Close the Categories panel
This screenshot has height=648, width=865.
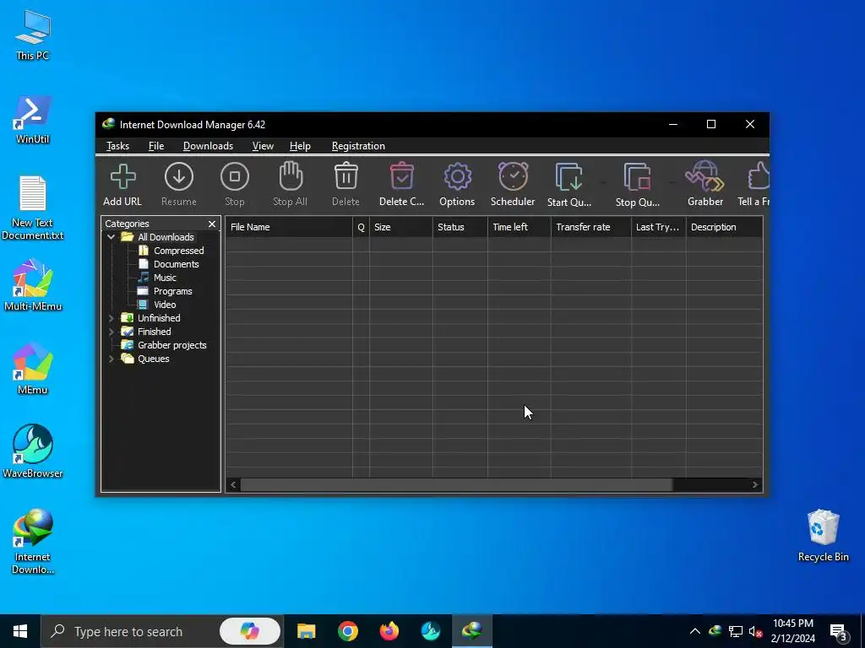pos(212,224)
